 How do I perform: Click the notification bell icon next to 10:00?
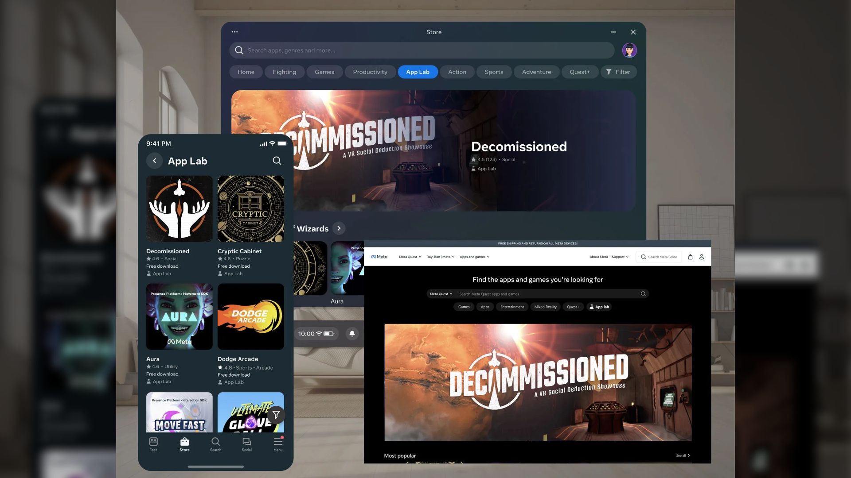(352, 334)
